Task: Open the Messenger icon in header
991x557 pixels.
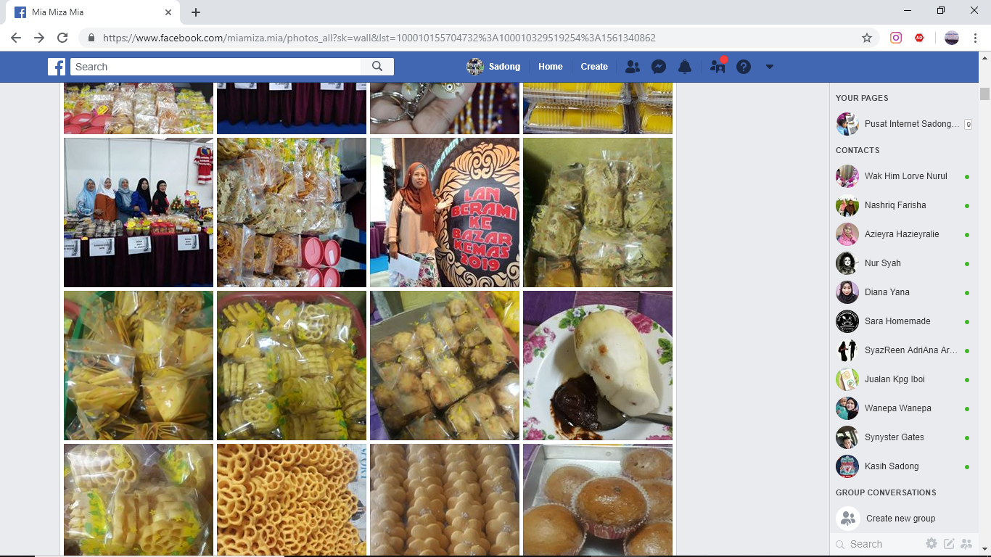Action: (x=659, y=67)
